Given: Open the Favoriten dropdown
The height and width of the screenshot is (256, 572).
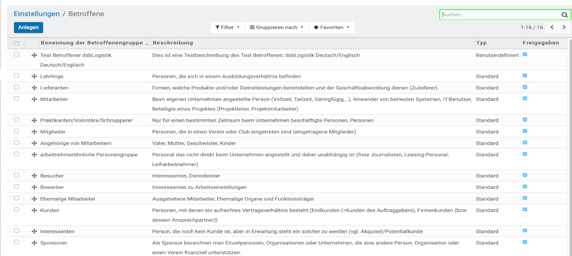Looking at the screenshot, I should pyautogui.click(x=332, y=27).
